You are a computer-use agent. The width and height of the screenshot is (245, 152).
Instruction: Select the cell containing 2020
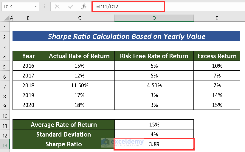coord(28,105)
